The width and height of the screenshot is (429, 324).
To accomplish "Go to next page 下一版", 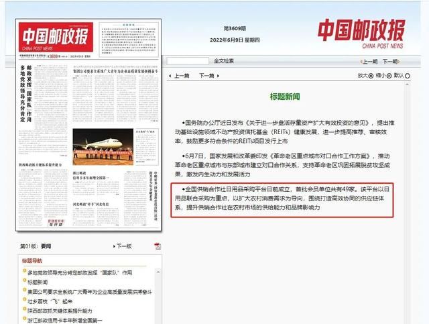I will 124,246.
